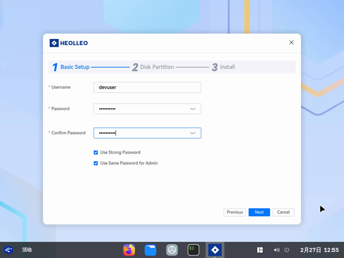The height and width of the screenshot is (258, 344).
Task: Cancel the installer setup
Action: pyautogui.click(x=283, y=212)
